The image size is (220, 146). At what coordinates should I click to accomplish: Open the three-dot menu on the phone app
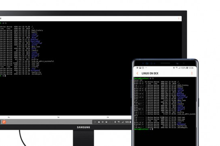click(x=192, y=73)
